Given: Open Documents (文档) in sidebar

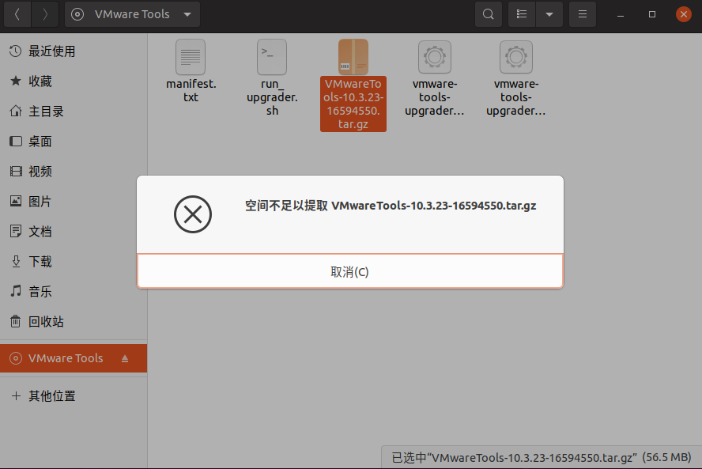Looking at the screenshot, I should 74,232.
